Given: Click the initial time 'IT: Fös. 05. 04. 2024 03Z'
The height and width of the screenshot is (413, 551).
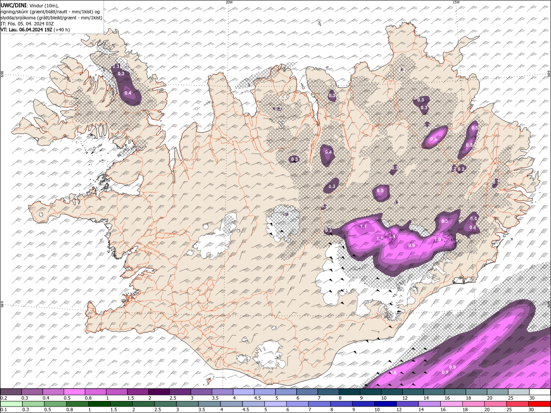Looking at the screenshot, I should coord(27,24).
